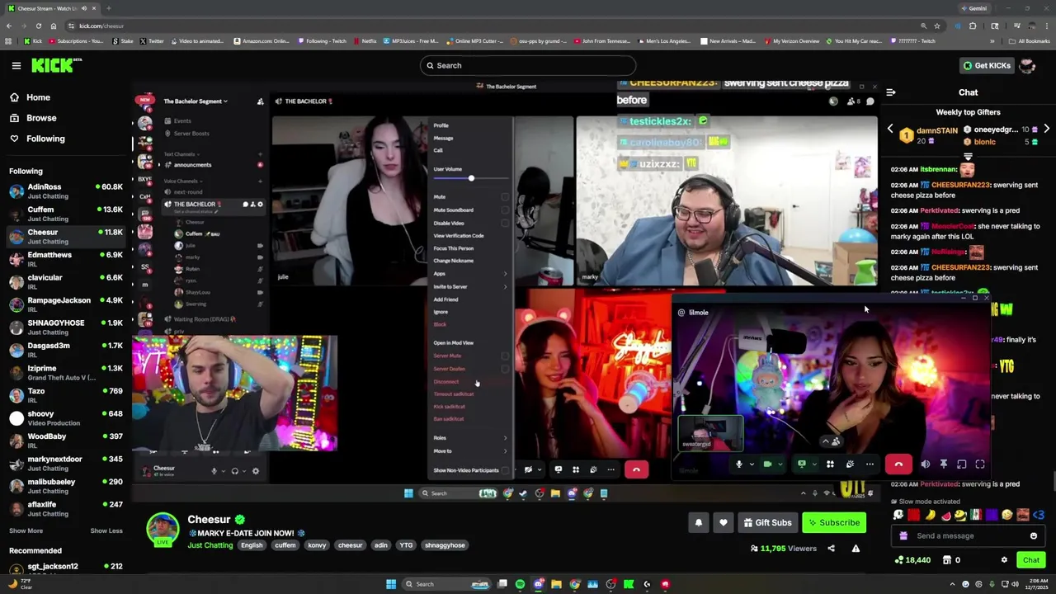Click Get KICKs button
1056x594 pixels.
pos(986,65)
